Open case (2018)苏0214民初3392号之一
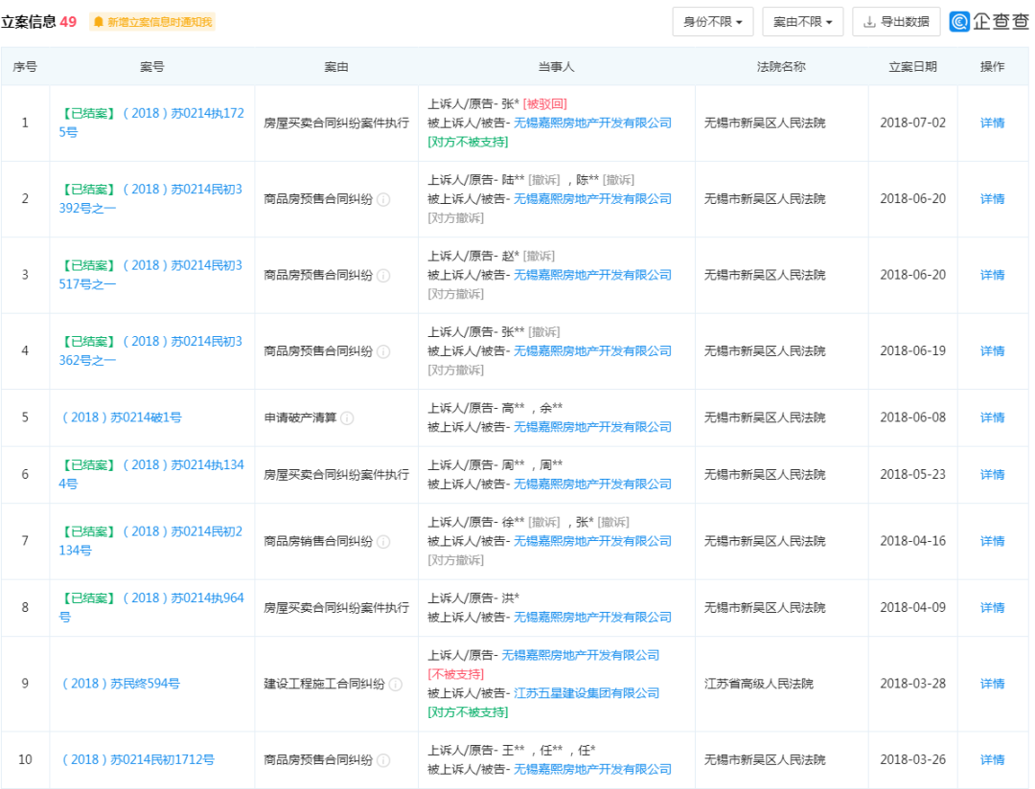Viewport: 1035px width, 789px height. pos(150,198)
